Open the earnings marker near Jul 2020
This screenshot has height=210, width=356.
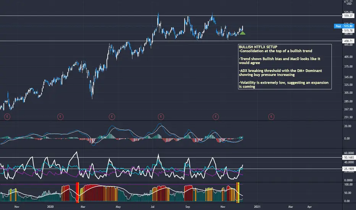pos(161,117)
